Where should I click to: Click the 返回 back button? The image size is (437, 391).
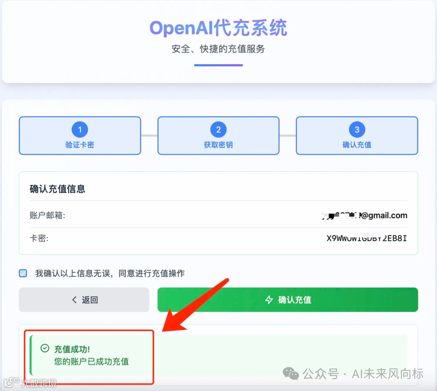coord(84,300)
